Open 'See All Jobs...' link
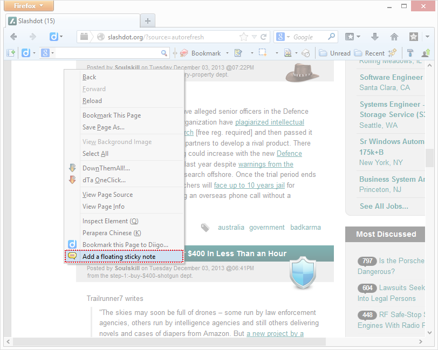This screenshot has width=438, height=350. [384, 207]
